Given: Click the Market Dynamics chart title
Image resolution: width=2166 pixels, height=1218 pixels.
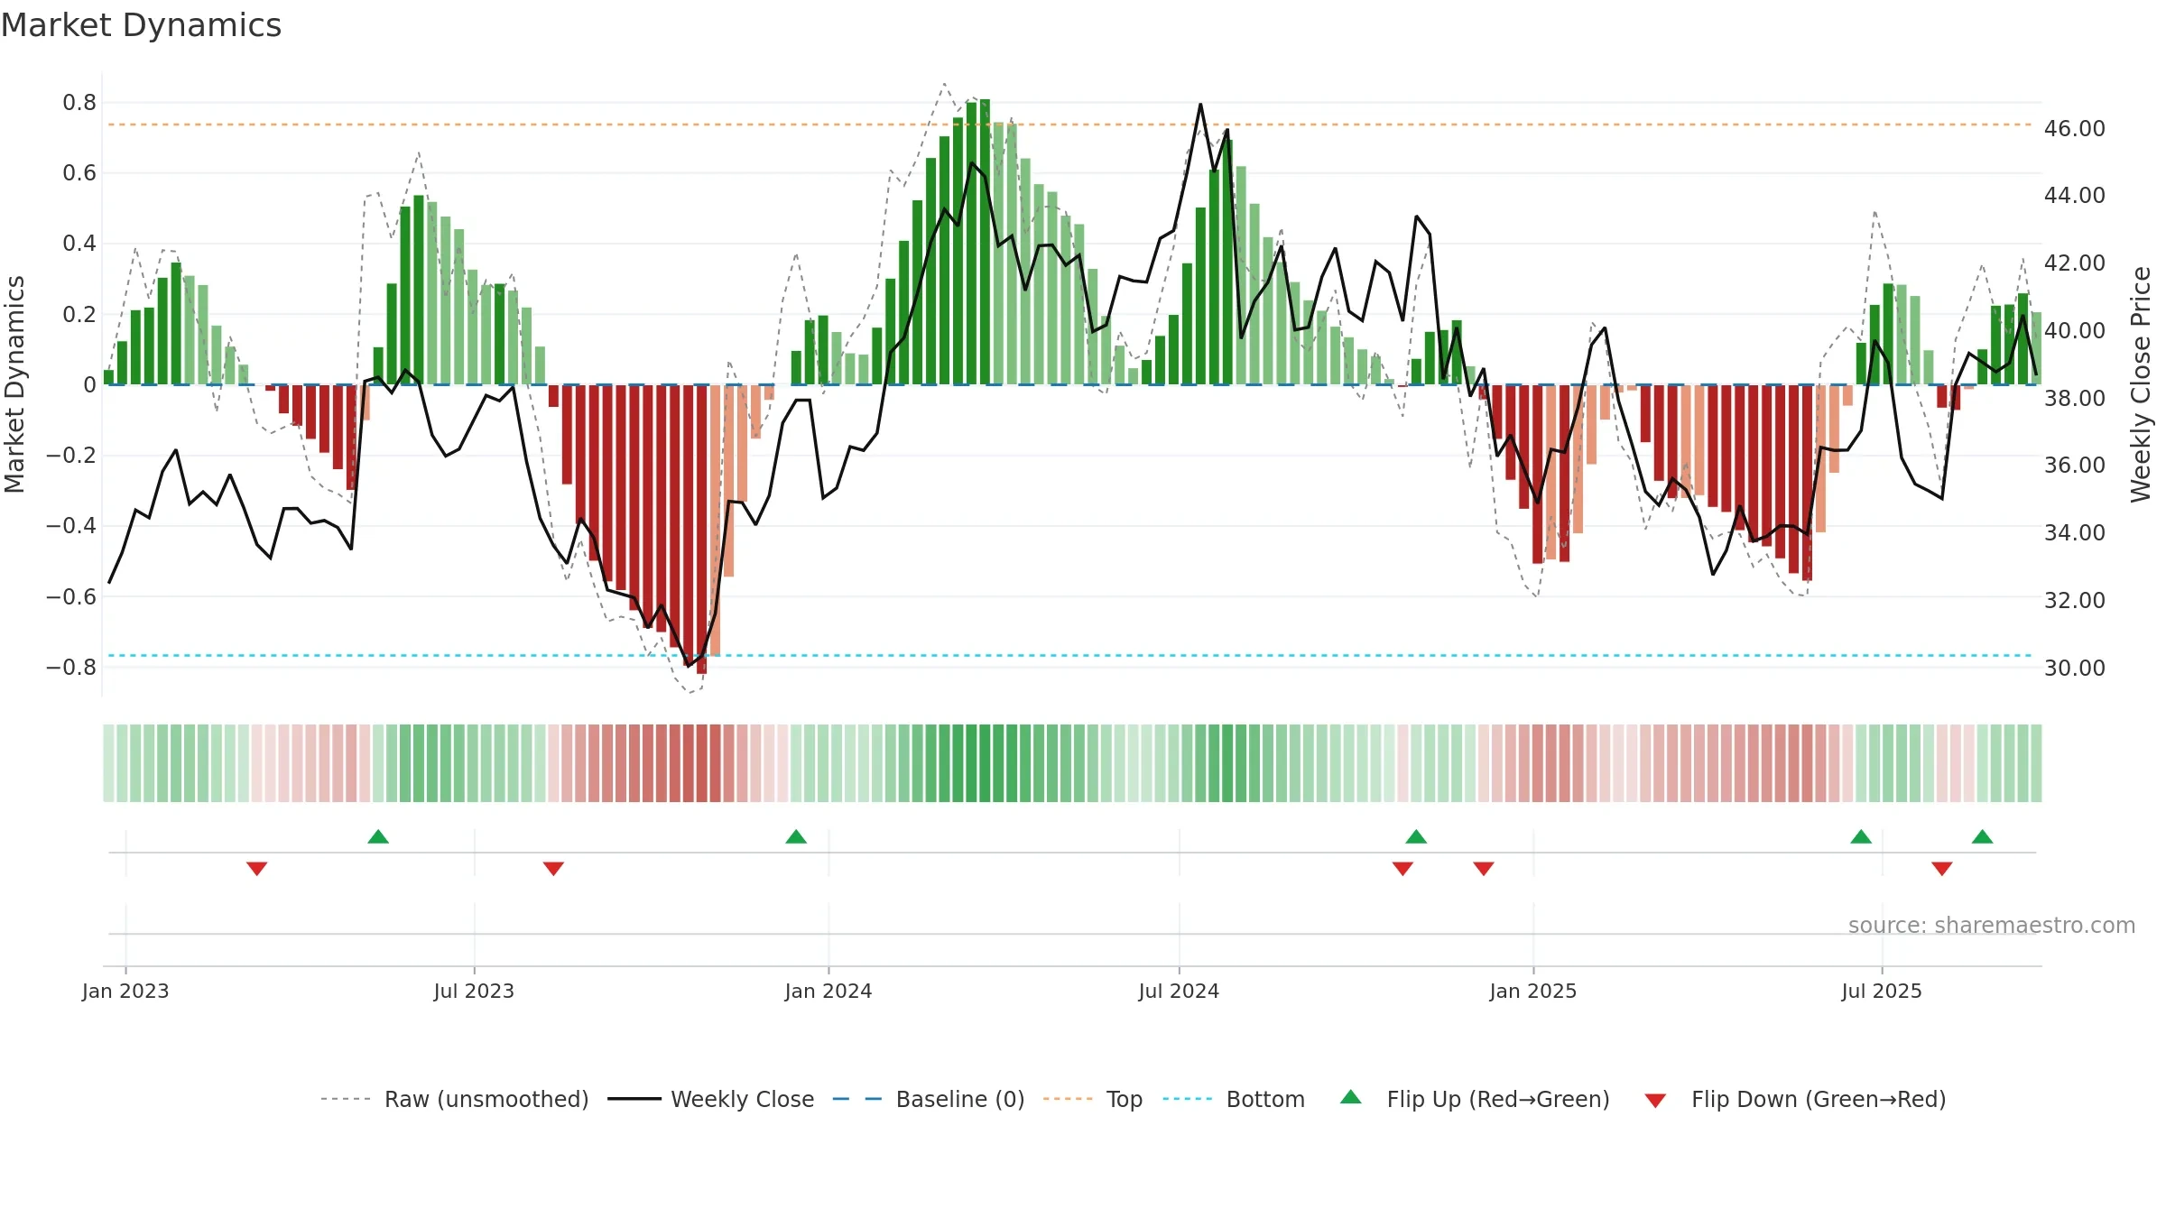Looking at the screenshot, I should coord(141,25).
